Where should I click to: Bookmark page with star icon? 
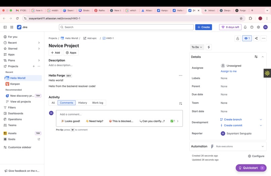241,18
